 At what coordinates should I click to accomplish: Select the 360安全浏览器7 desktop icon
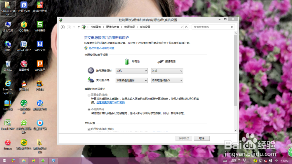coord(24,127)
